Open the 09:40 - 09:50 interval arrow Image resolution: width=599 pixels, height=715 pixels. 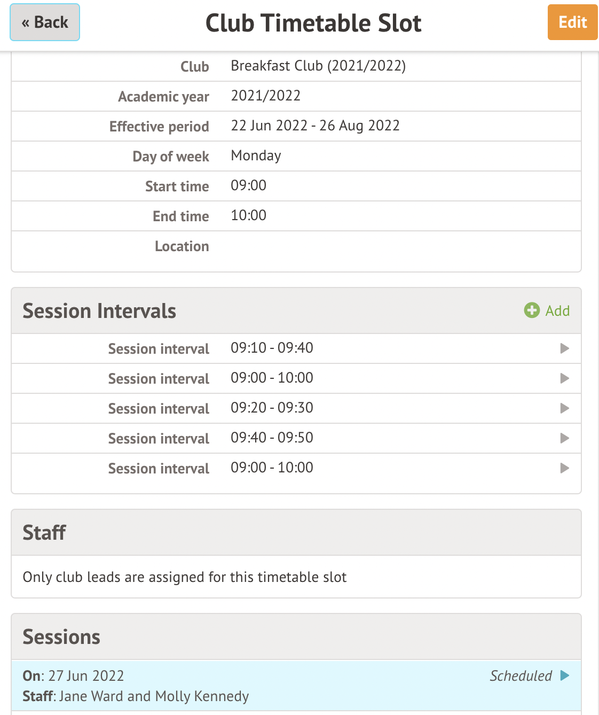tap(564, 438)
